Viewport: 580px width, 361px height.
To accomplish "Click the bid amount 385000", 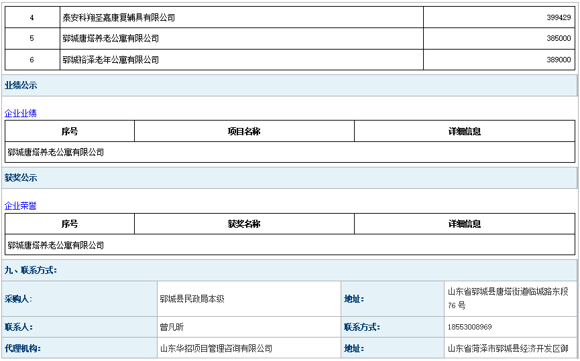I will [x=559, y=39].
